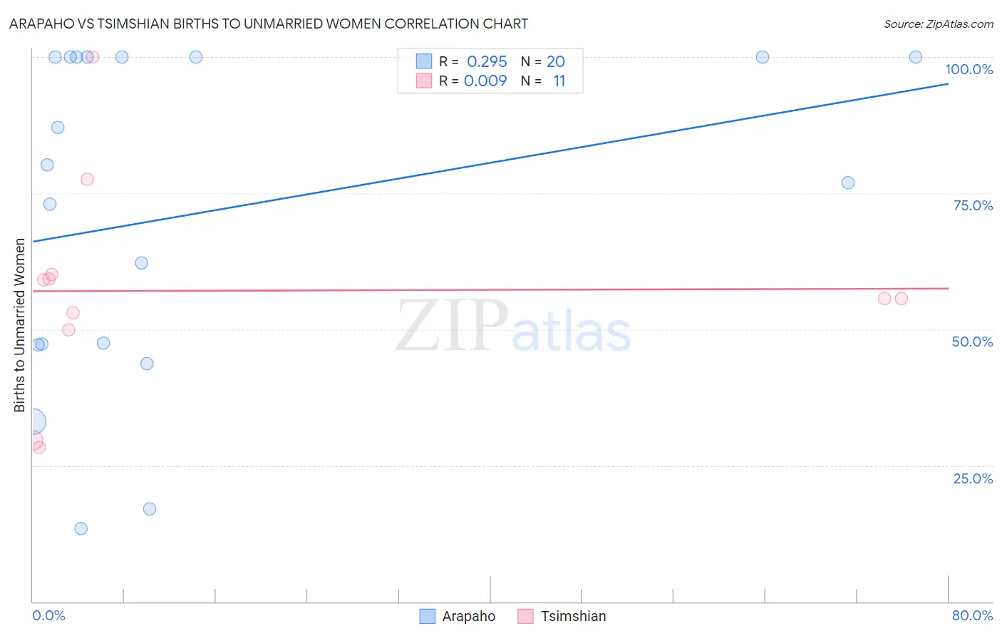This screenshot has width=1002, height=636.
Task: Click the pink R = 0.009 legend box
Action: [x=424, y=81]
